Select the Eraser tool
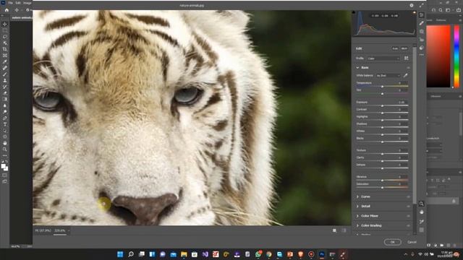This screenshot has width=463, height=260. [5, 93]
